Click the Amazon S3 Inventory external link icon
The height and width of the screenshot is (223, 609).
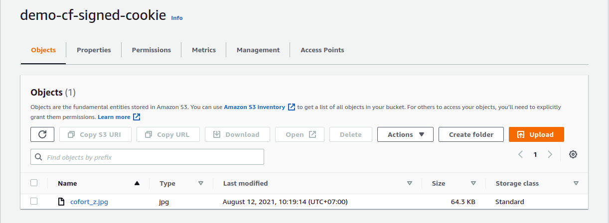coord(292,107)
